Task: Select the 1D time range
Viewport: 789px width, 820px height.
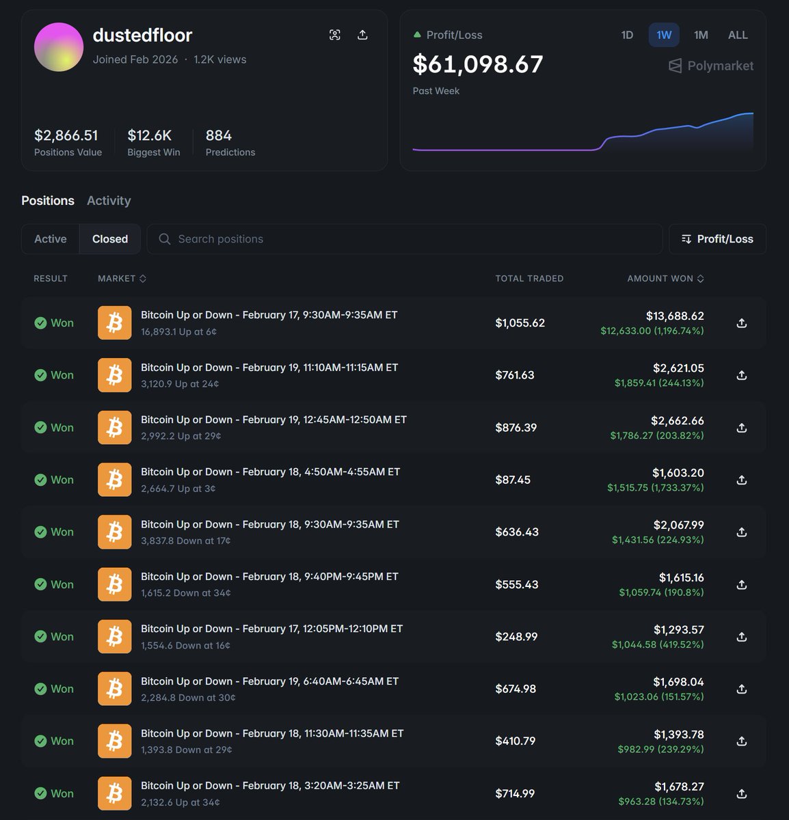Action: (x=627, y=35)
